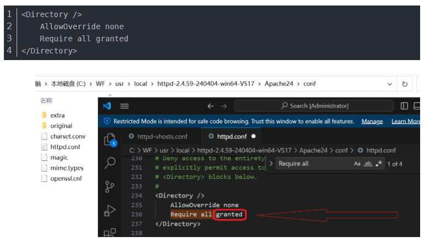Open the address bar history dropdown
The height and width of the screenshot is (242, 424).
coord(390,84)
